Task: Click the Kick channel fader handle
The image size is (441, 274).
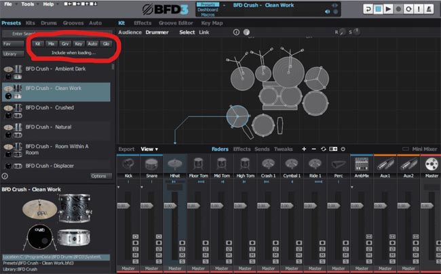Action: [x=123, y=206]
